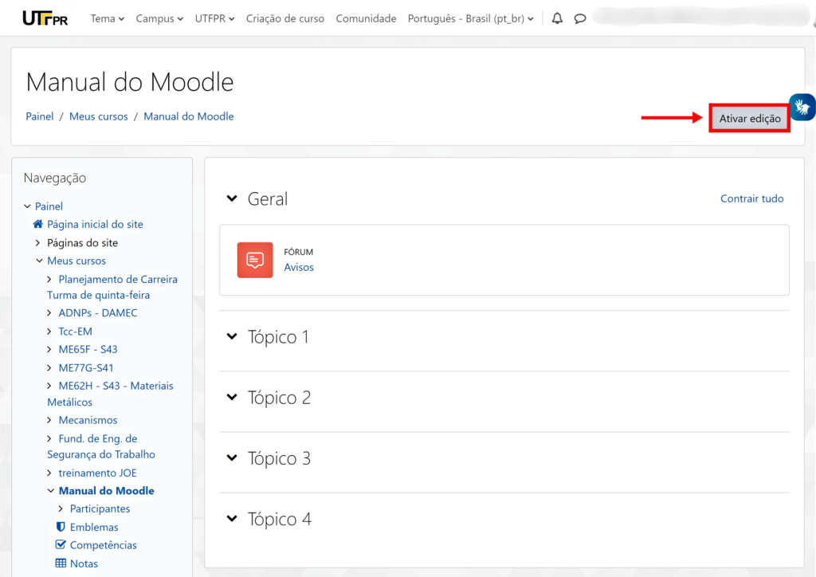816x577 pixels.
Task: Collapse the Painel tree node arrow
Action: click(27, 206)
